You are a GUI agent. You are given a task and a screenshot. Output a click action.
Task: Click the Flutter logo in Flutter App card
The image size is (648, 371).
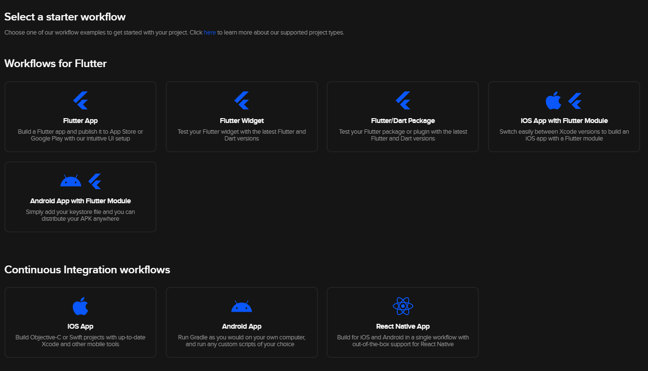pyautogui.click(x=80, y=101)
